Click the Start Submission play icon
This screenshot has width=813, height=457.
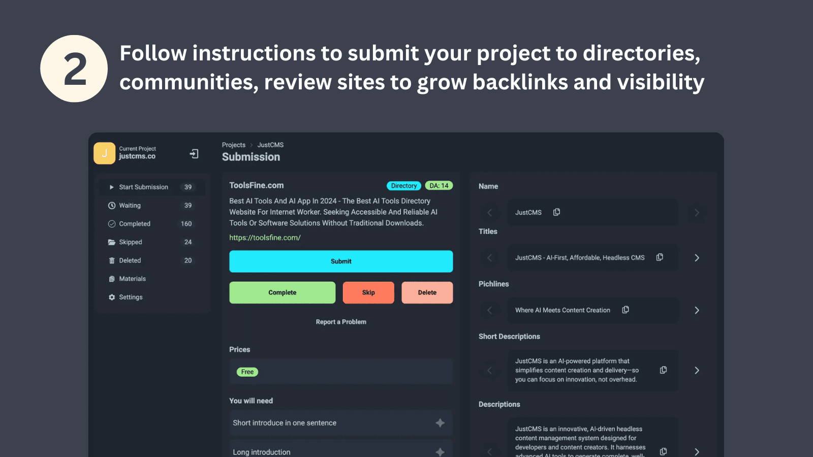(111, 187)
